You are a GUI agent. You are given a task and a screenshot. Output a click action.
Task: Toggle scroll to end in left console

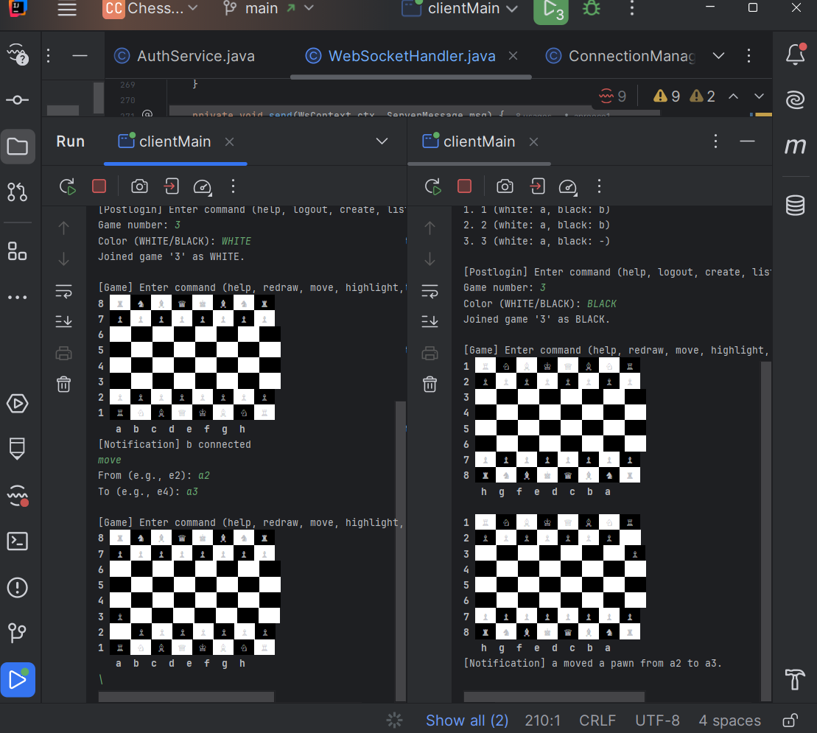coord(64,322)
